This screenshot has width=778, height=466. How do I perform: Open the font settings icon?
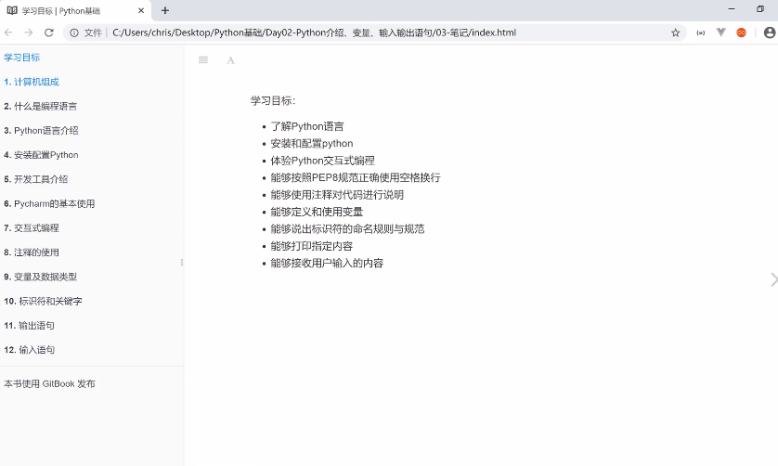coord(230,59)
